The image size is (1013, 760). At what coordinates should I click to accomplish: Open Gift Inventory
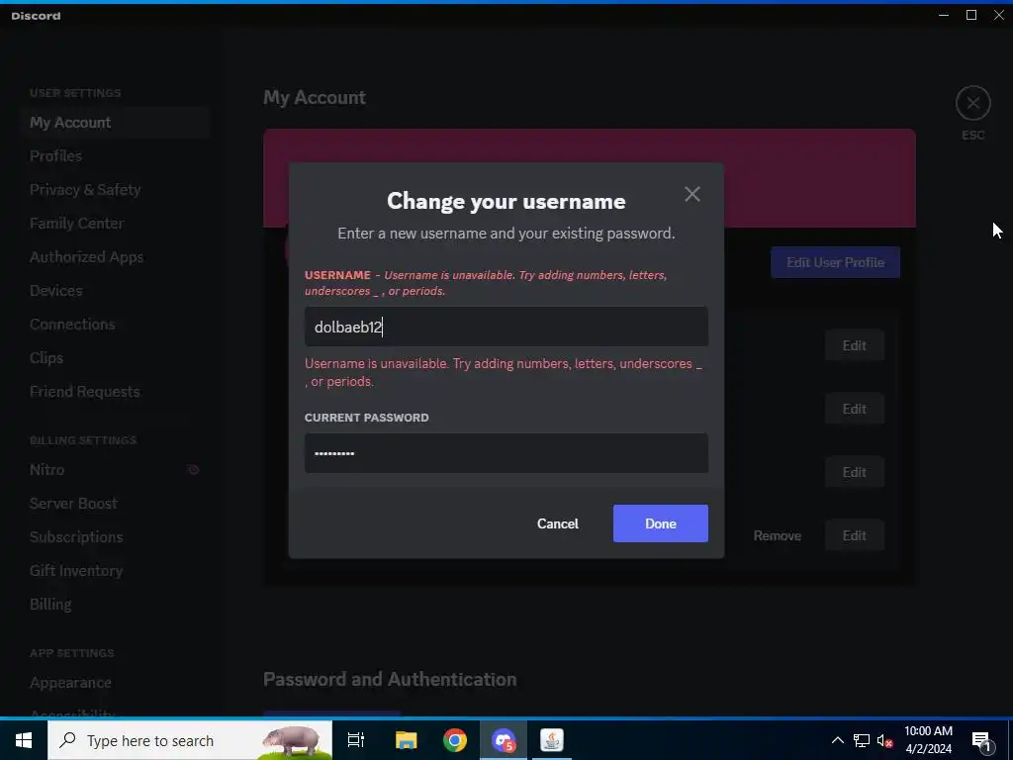tap(115, 571)
